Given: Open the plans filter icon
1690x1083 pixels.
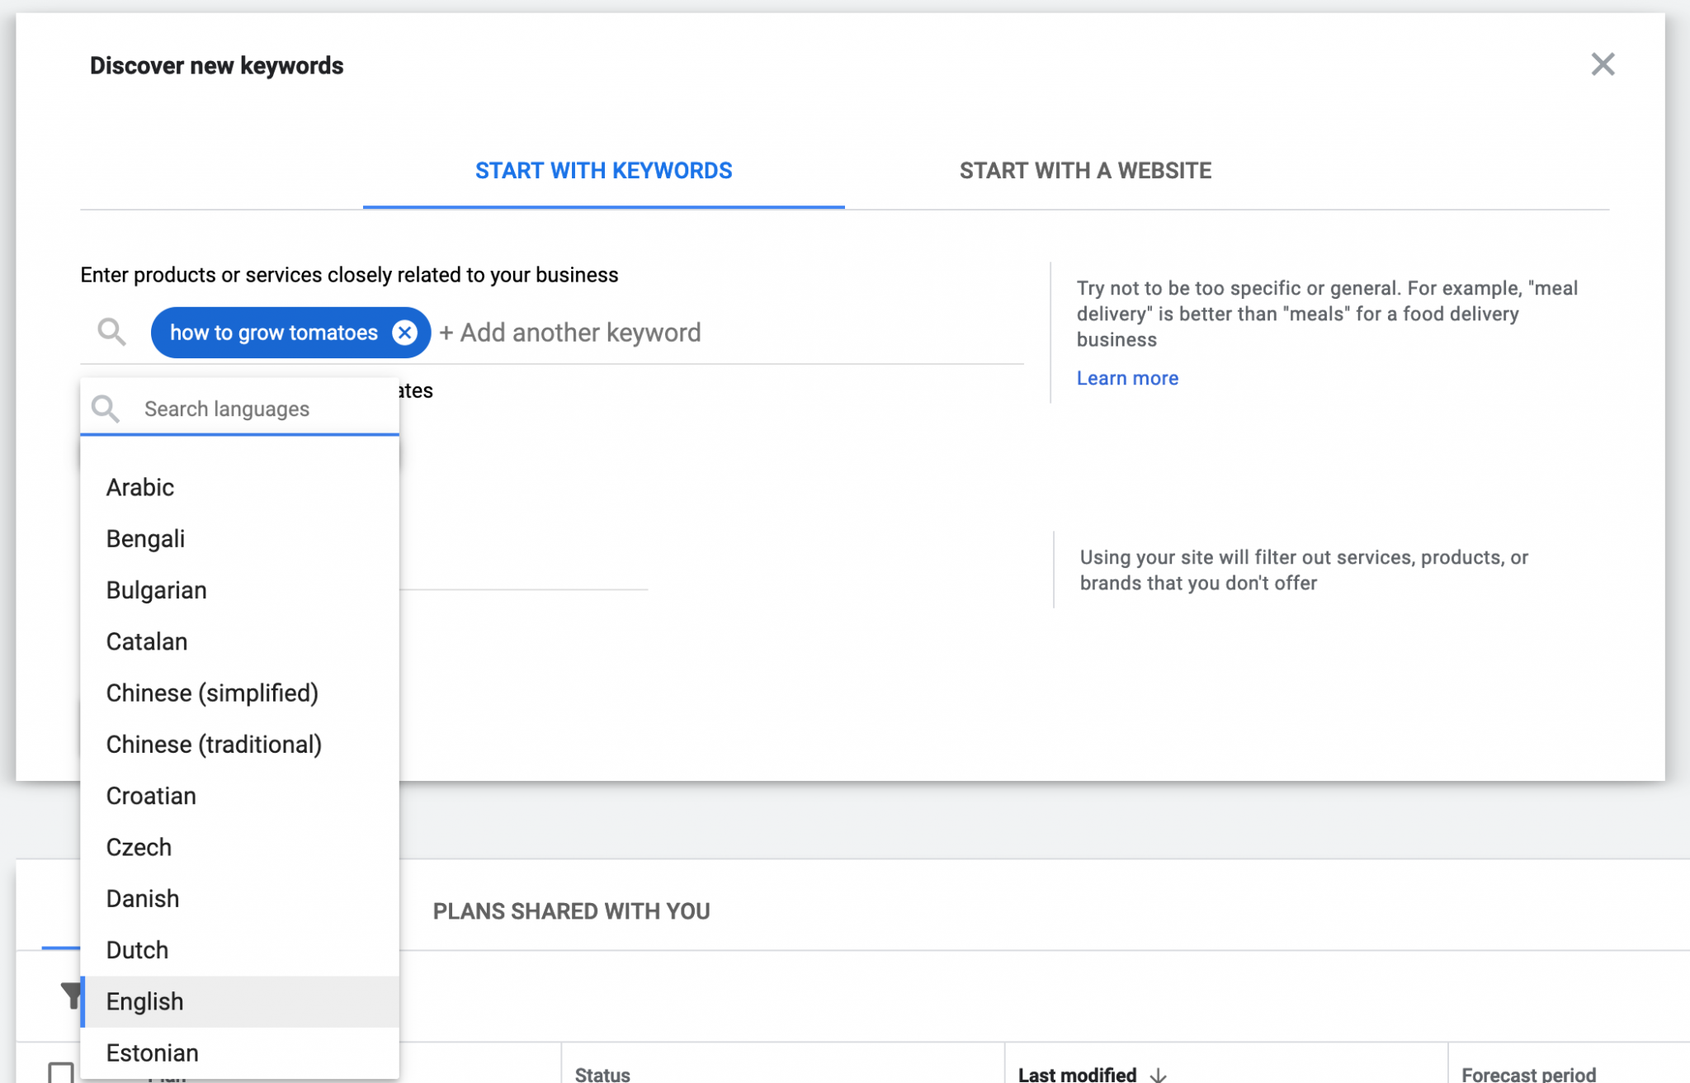Looking at the screenshot, I should (71, 996).
